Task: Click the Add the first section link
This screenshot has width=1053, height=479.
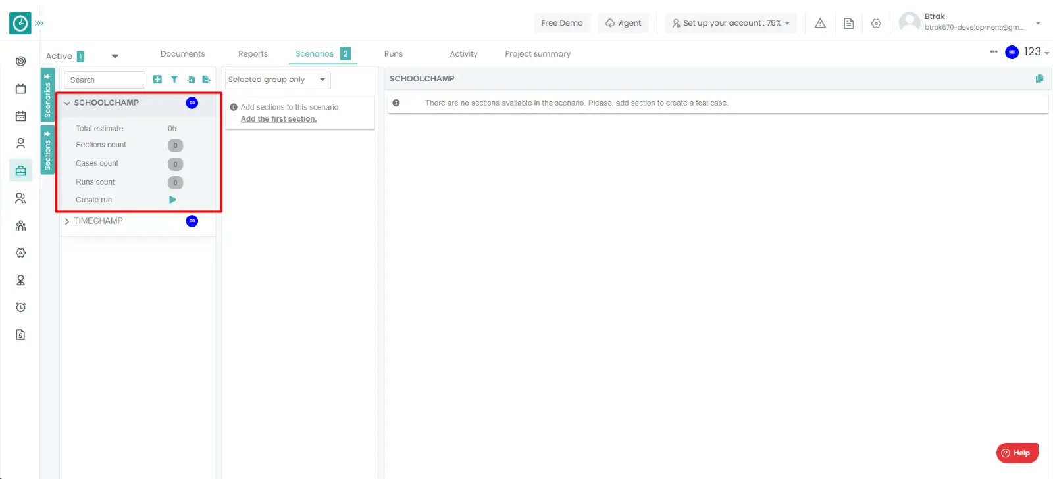Action: pos(278,119)
